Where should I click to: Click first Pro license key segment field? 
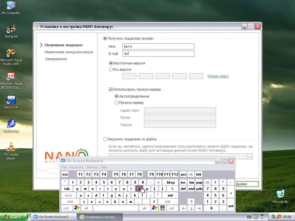129,76
